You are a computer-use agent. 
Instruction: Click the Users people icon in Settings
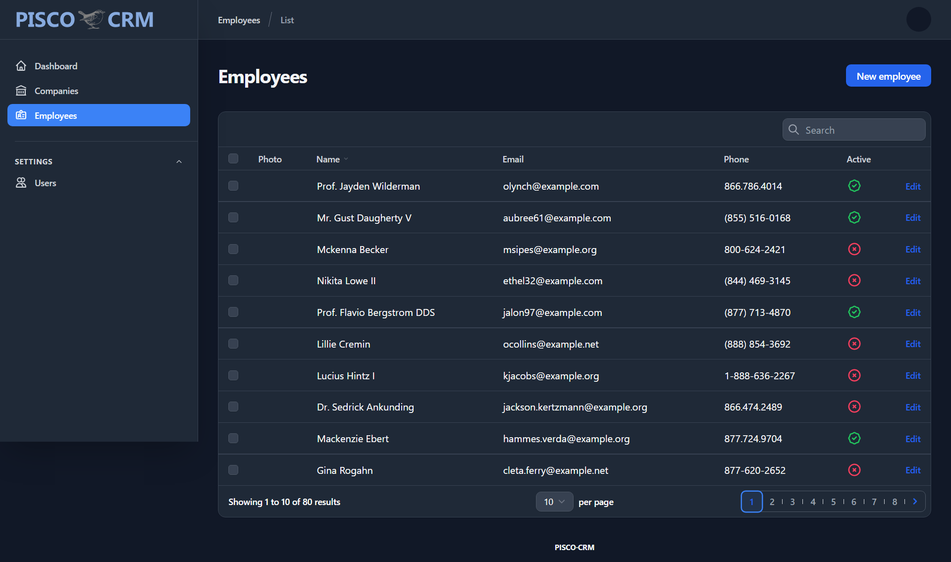(21, 183)
